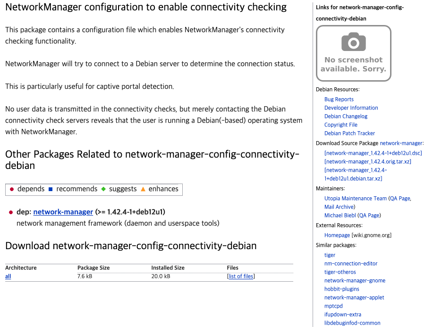Open similar package tiger
425x327 pixels.
(x=330, y=255)
